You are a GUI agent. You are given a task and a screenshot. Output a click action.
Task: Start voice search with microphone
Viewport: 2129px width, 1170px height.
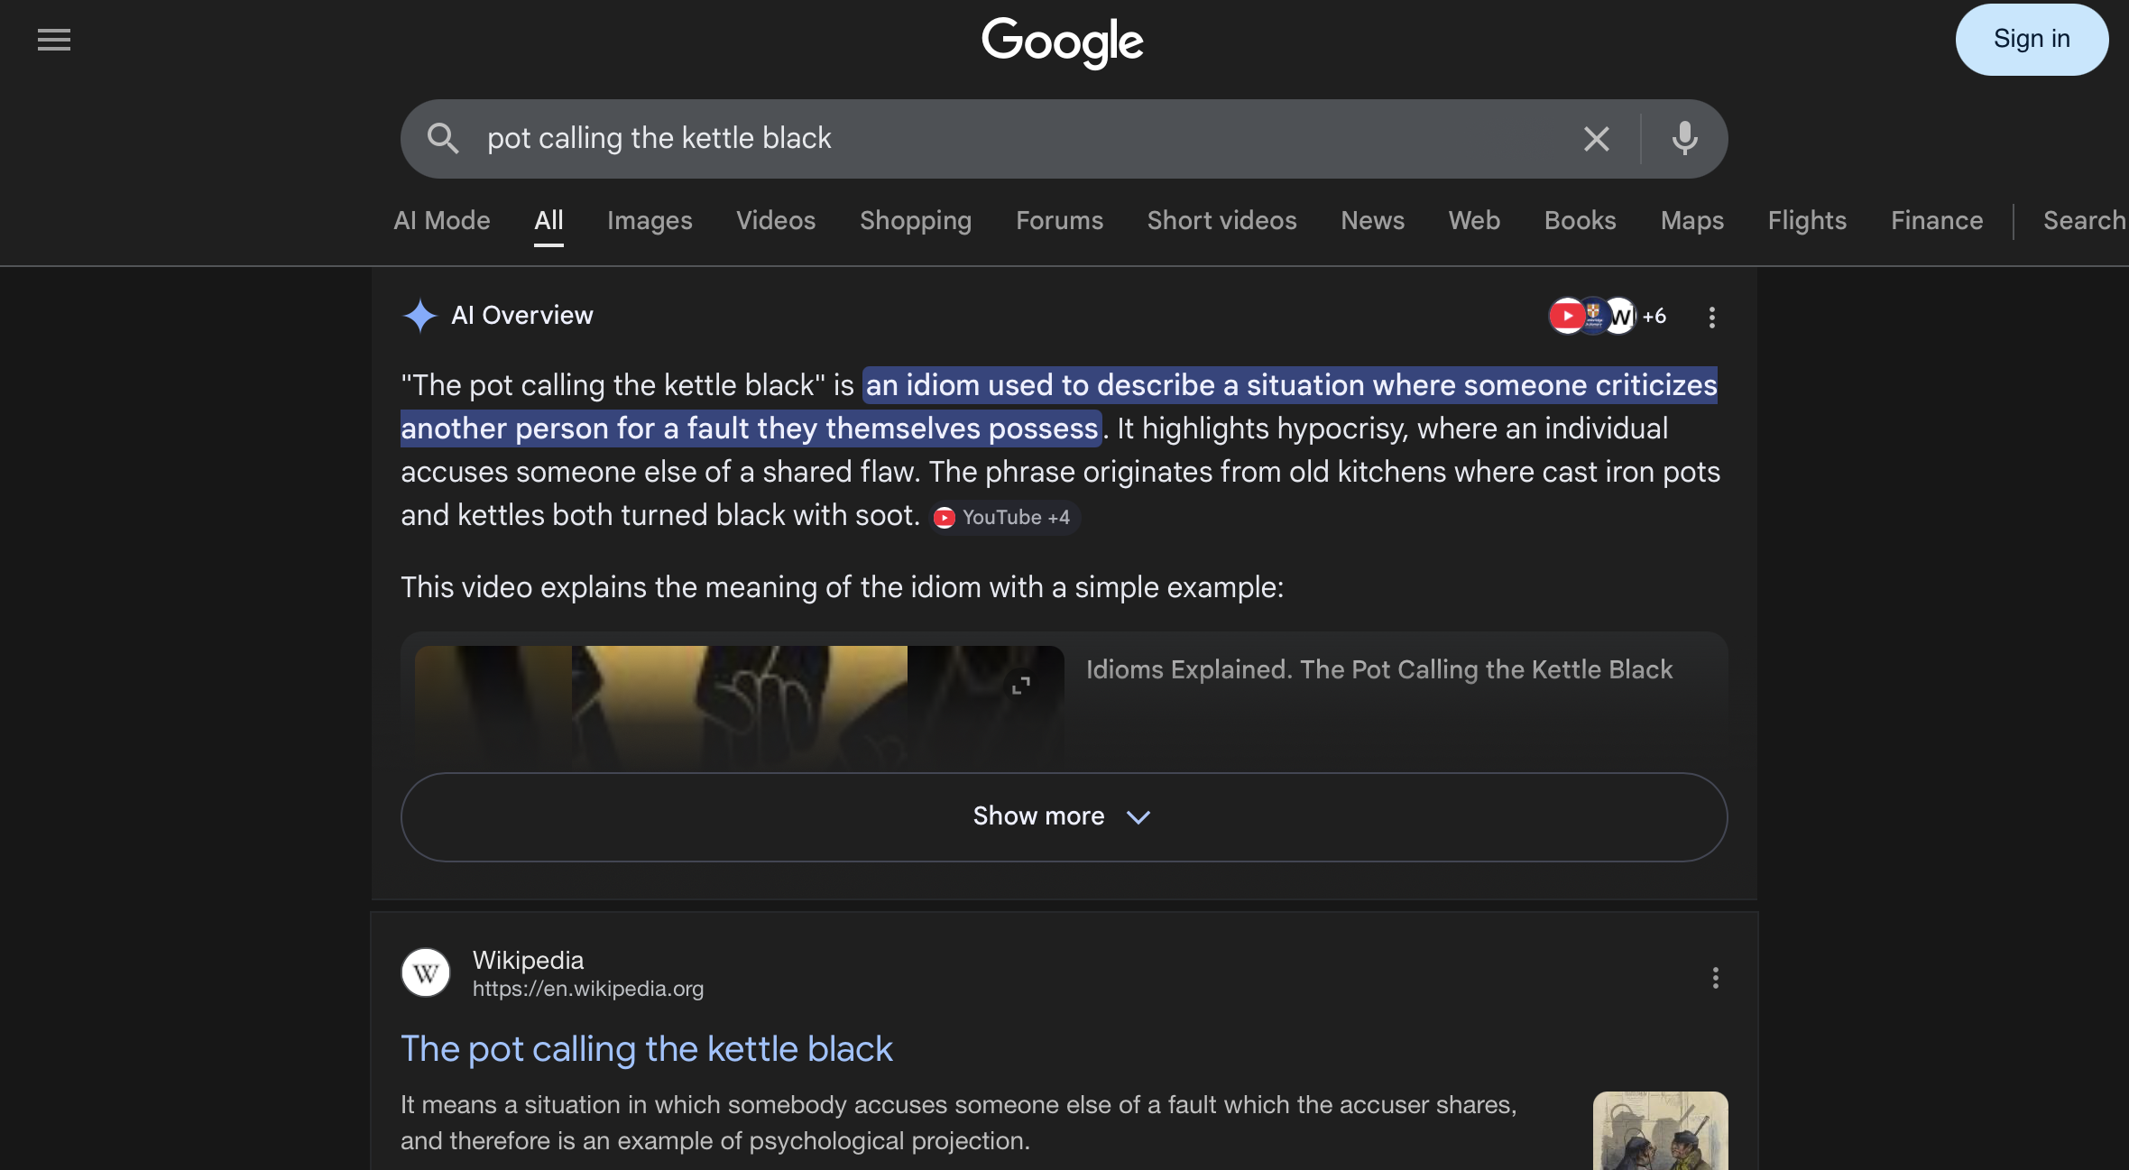click(1684, 139)
